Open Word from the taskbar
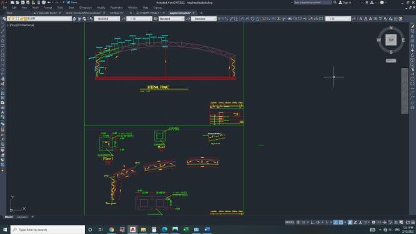The image size is (416, 234). 207,230
